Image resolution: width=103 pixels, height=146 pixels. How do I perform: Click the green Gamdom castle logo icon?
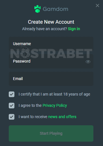38,9
